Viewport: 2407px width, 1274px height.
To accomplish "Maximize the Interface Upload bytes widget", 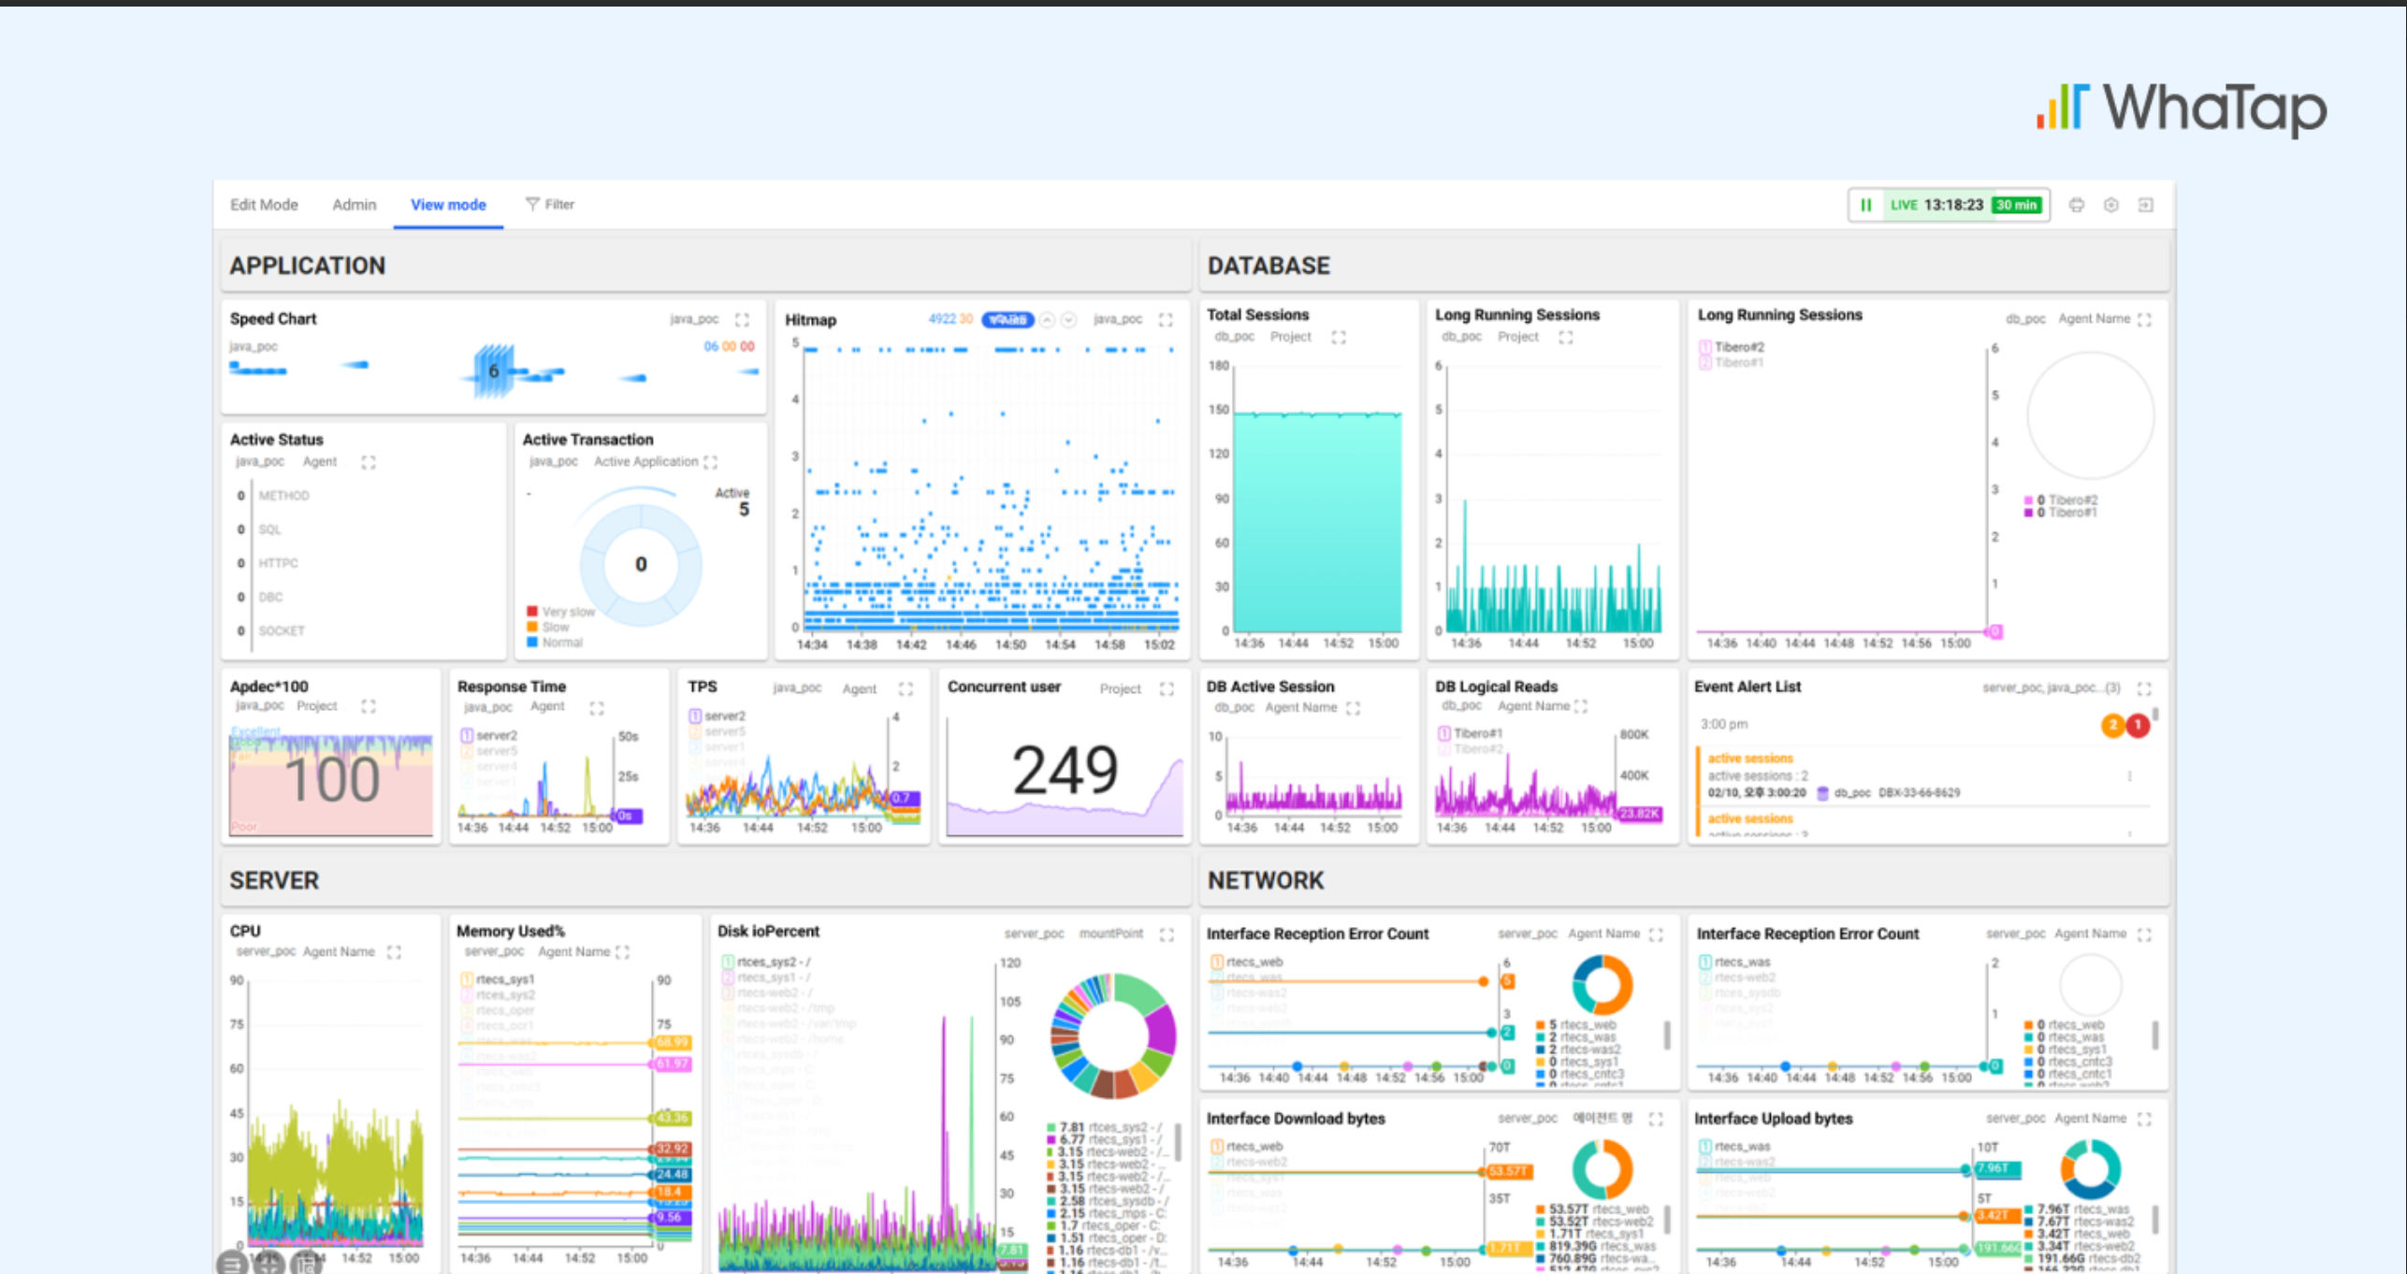I will (x=2144, y=1119).
